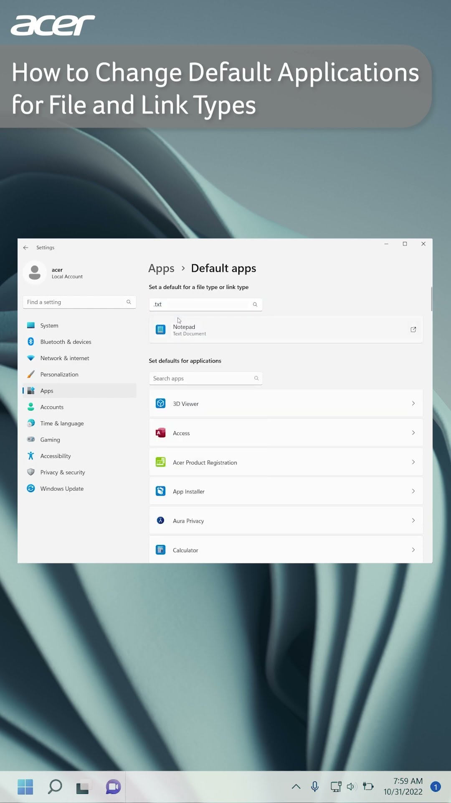Click the Time & language globe icon
Viewport: 451px width, 803px height.
tap(31, 423)
